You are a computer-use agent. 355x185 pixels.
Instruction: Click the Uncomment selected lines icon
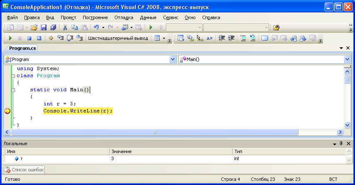tap(253, 38)
